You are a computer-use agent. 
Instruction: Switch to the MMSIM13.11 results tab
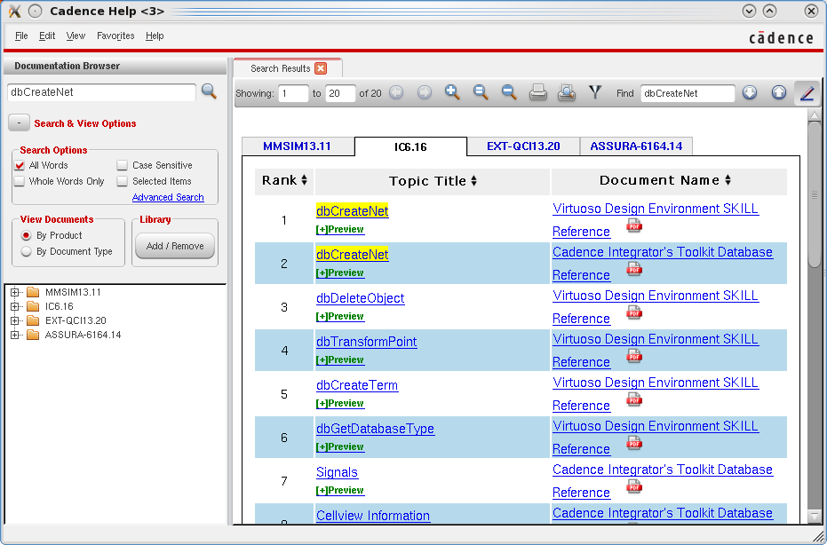tap(297, 146)
